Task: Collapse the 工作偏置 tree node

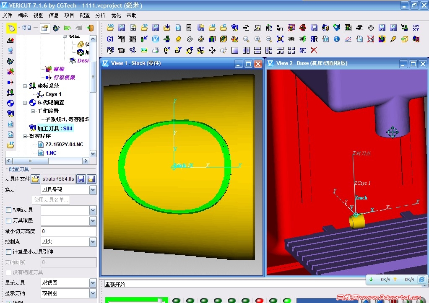Action: pyautogui.click(x=33, y=111)
